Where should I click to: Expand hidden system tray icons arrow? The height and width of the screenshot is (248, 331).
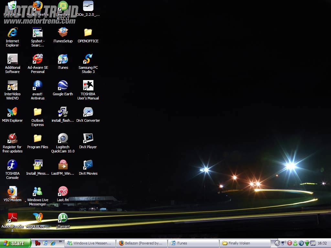[x=277, y=243]
